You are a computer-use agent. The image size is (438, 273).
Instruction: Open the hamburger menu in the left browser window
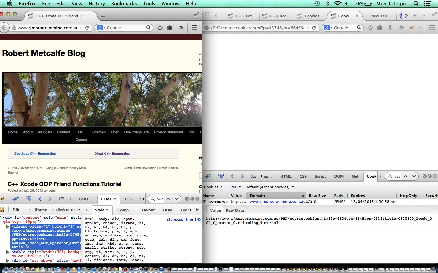coord(195,28)
